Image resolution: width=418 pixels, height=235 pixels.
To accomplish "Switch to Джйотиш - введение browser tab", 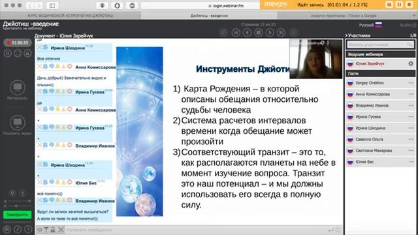I will point(209,16).
